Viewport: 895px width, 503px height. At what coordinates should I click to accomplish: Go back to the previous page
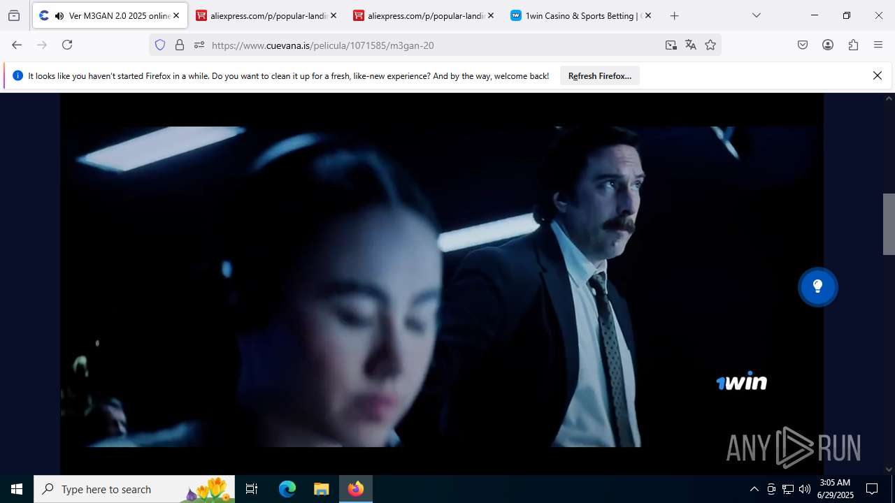[x=17, y=45]
